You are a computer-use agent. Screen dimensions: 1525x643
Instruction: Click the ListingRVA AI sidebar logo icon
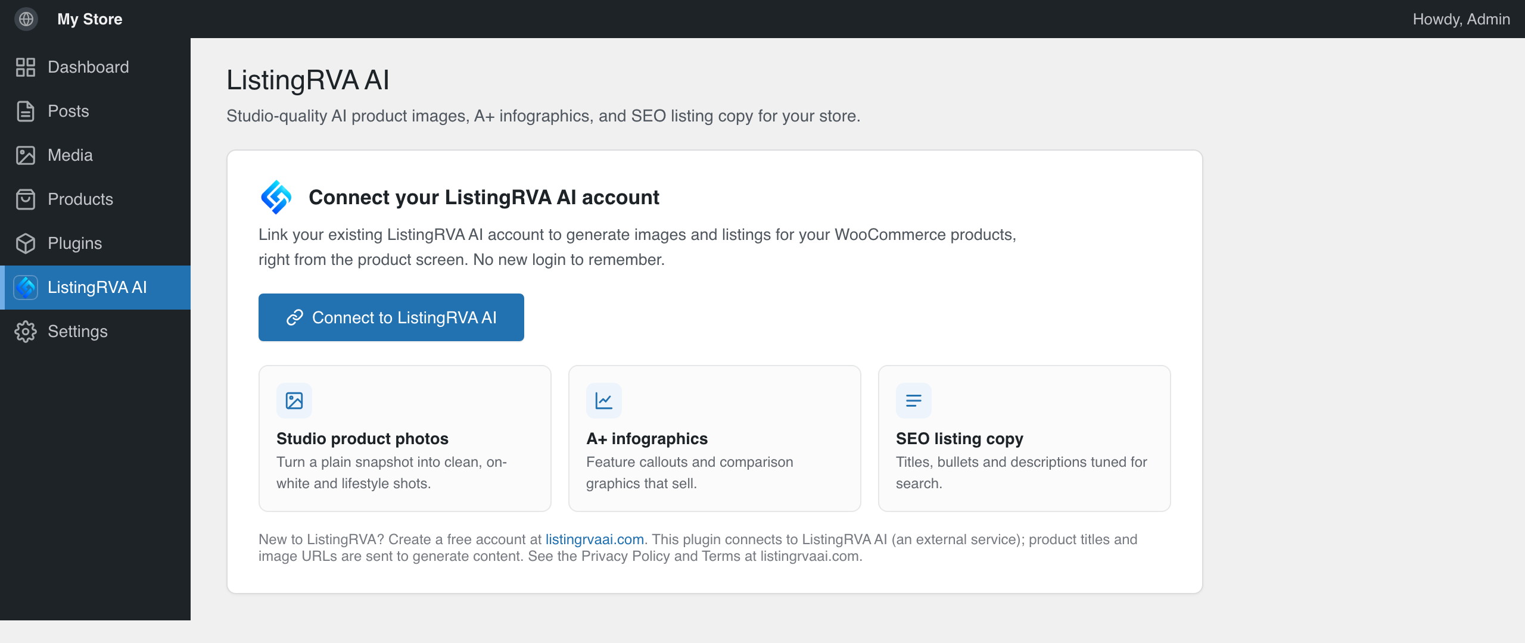(26, 288)
